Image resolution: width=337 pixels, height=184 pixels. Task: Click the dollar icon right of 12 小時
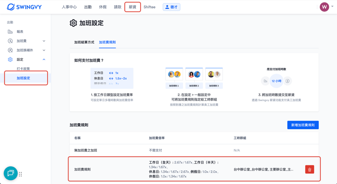point(287,81)
